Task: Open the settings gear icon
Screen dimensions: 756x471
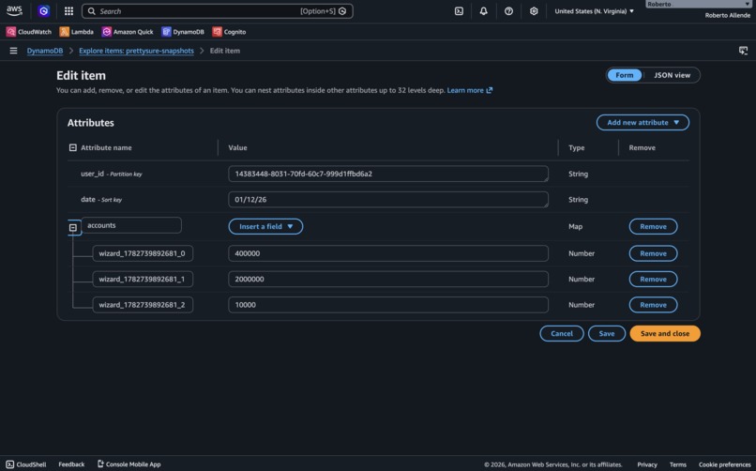Action: 534,11
